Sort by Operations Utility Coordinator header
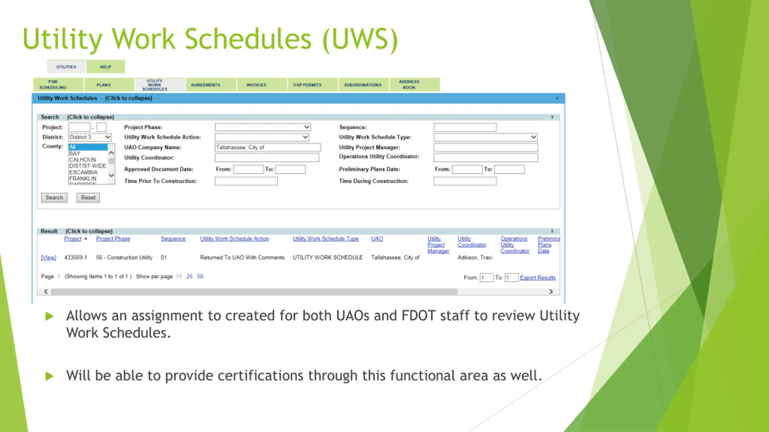This screenshot has width=769, height=432. tap(515, 245)
